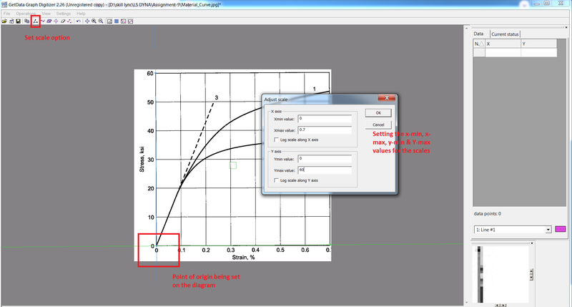Click the Xmax value input field
Image resolution: width=572 pixels, height=307 pixels.
(x=326, y=130)
